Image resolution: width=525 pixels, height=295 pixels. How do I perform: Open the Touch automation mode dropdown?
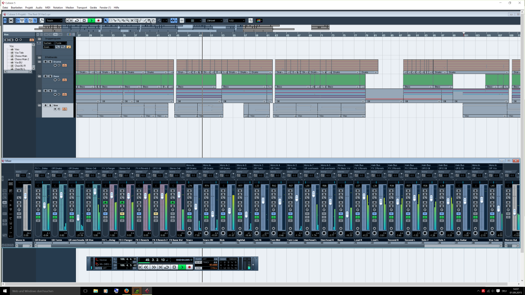coord(54,20)
